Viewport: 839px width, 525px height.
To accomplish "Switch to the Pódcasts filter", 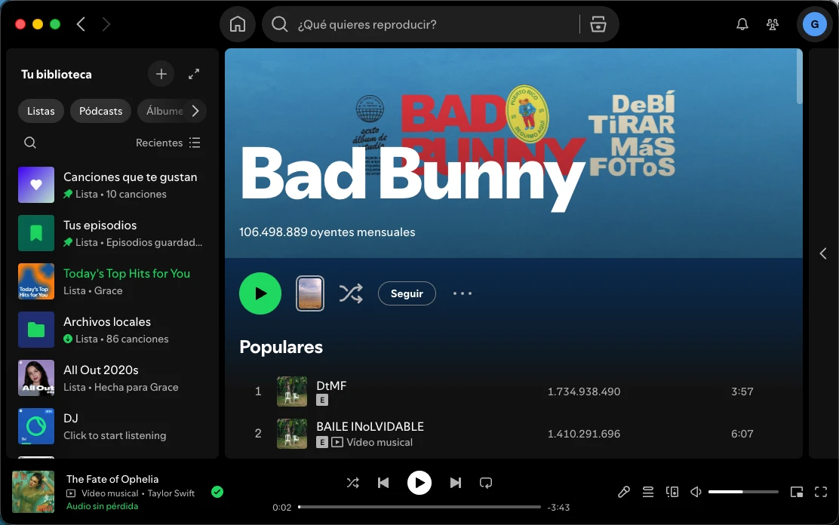I will tap(100, 110).
